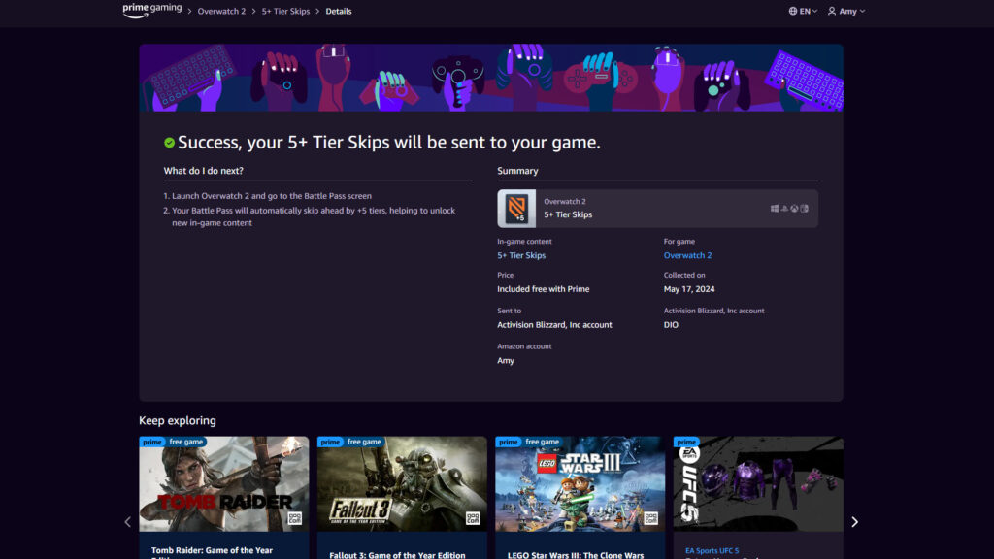Follow the Overwatch 2 game link
The width and height of the screenshot is (994, 559).
pyautogui.click(x=687, y=255)
